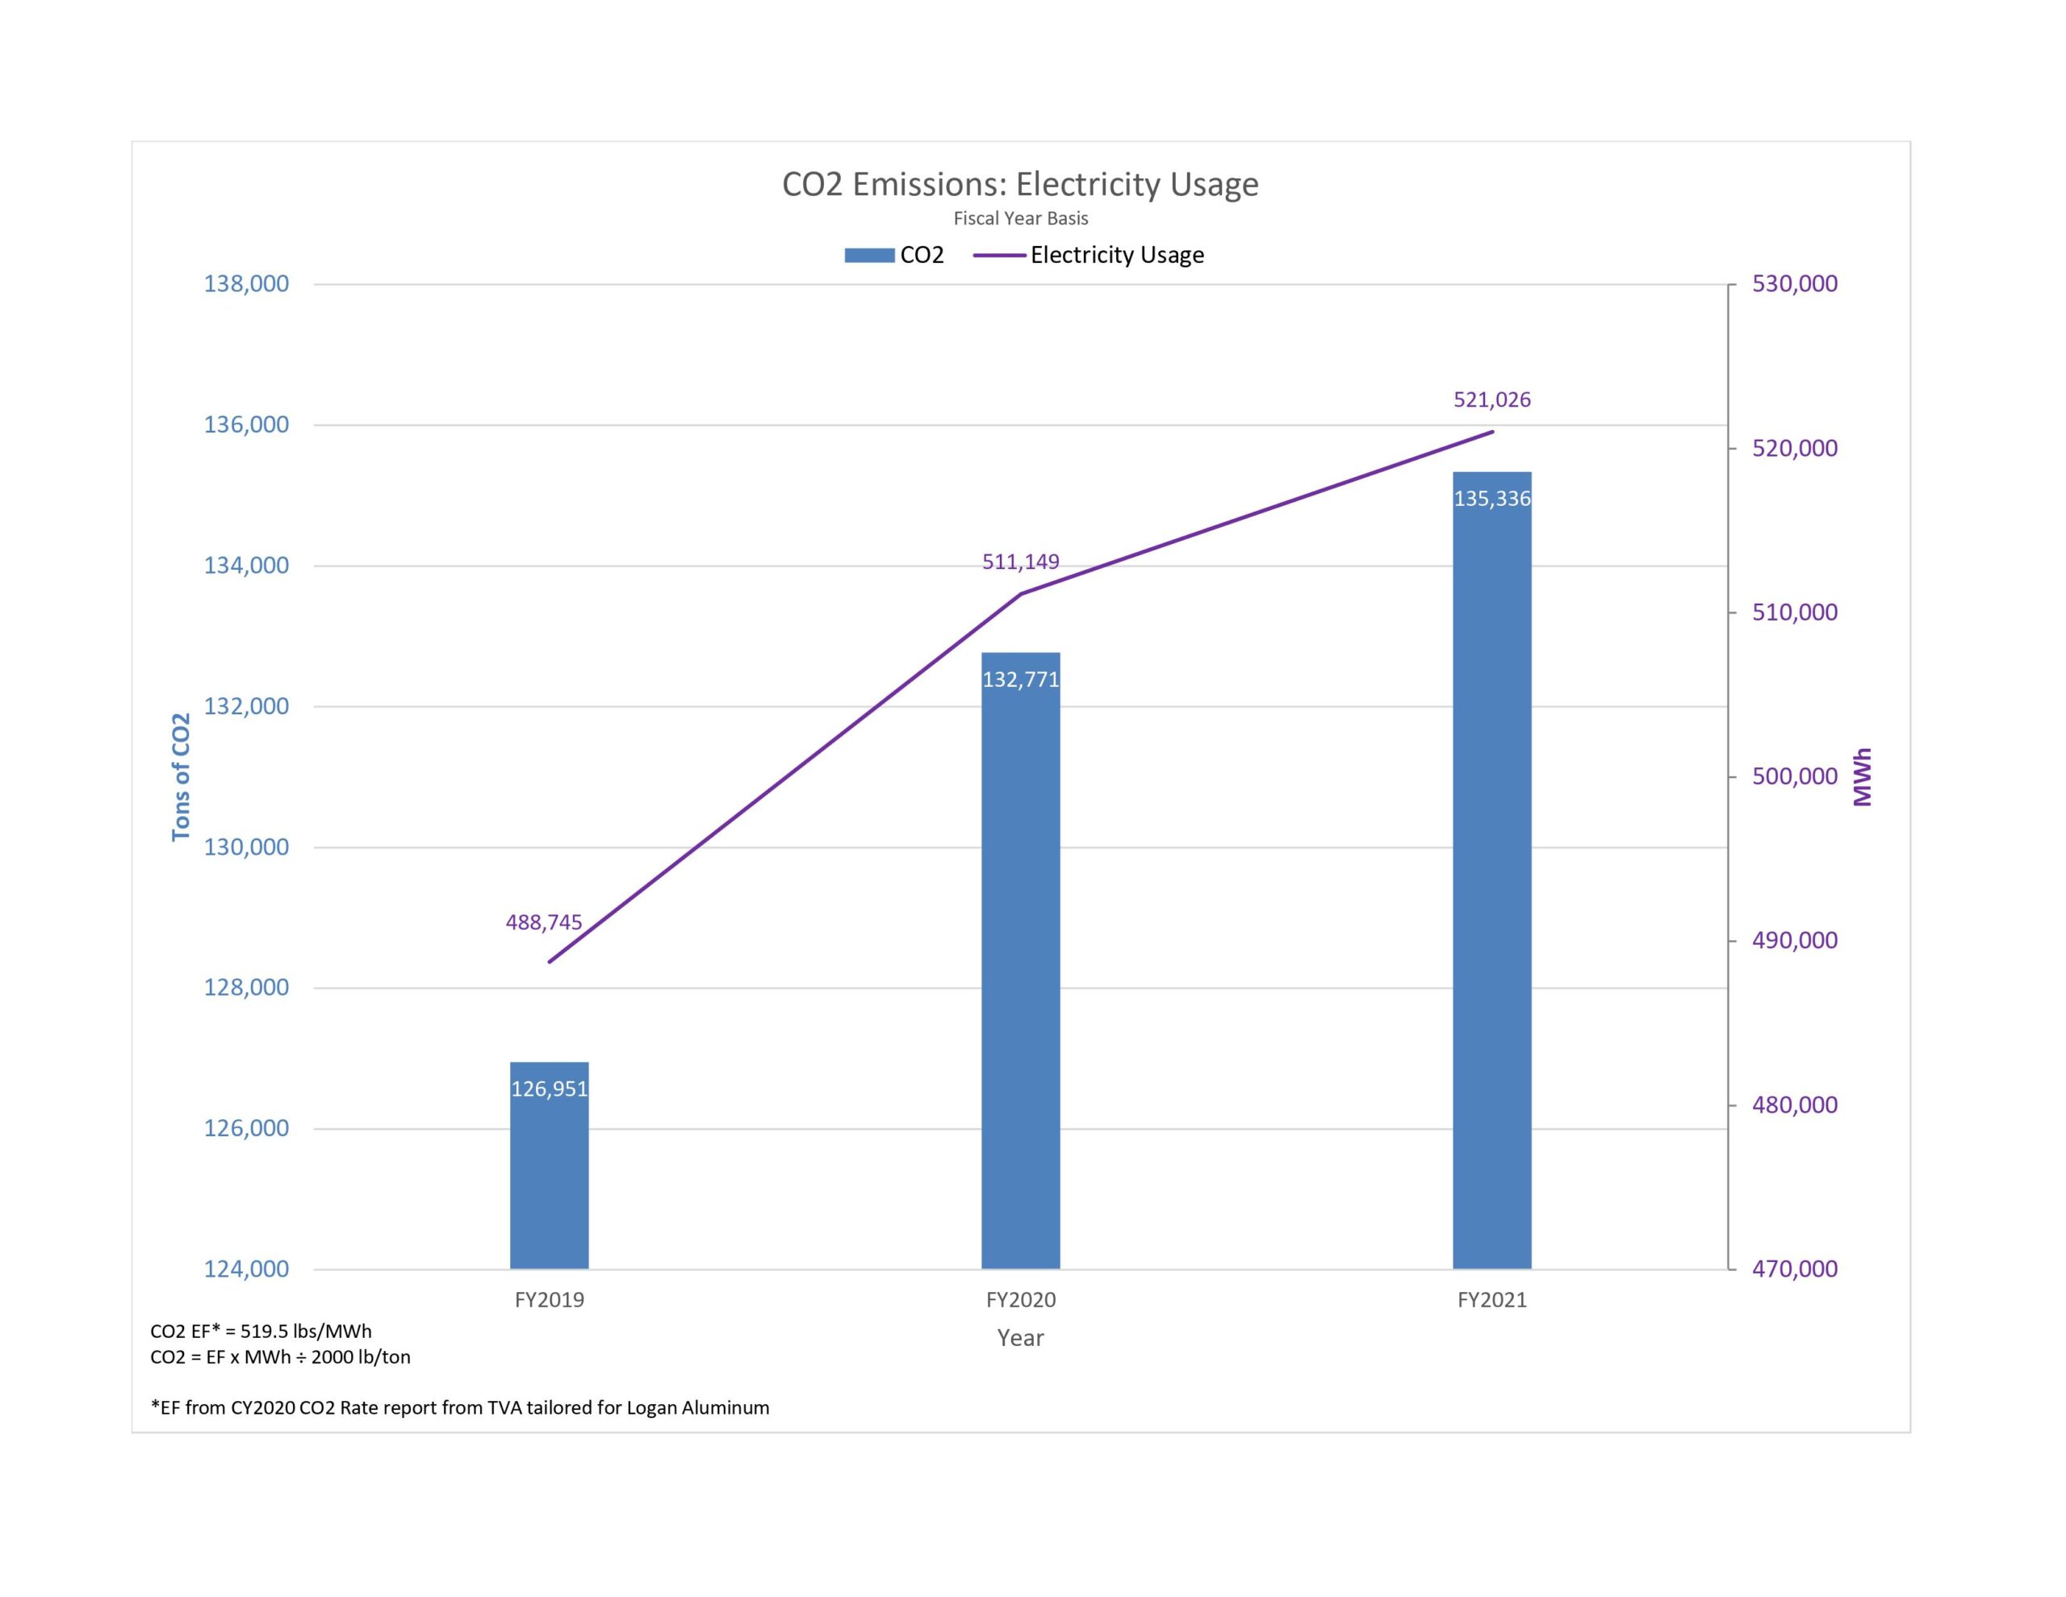This screenshot has height=1597, width=2066.
Task: Click the 124,000 left axis value
Action: (x=247, y=1269)
